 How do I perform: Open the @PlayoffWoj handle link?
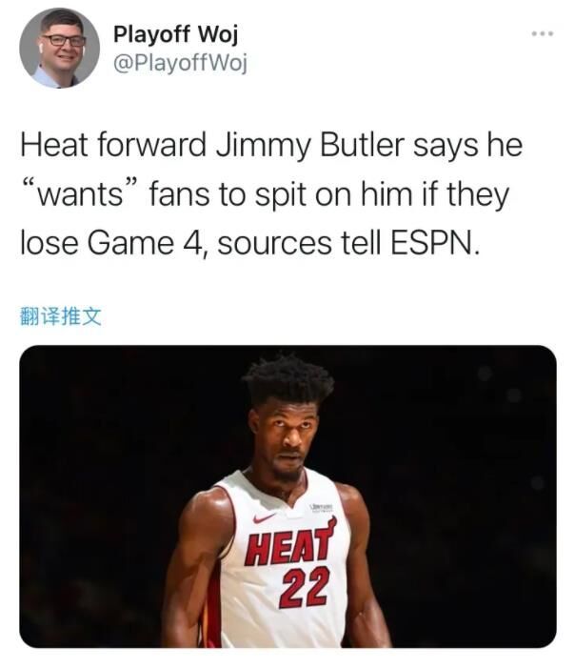[x=180, y=64]
